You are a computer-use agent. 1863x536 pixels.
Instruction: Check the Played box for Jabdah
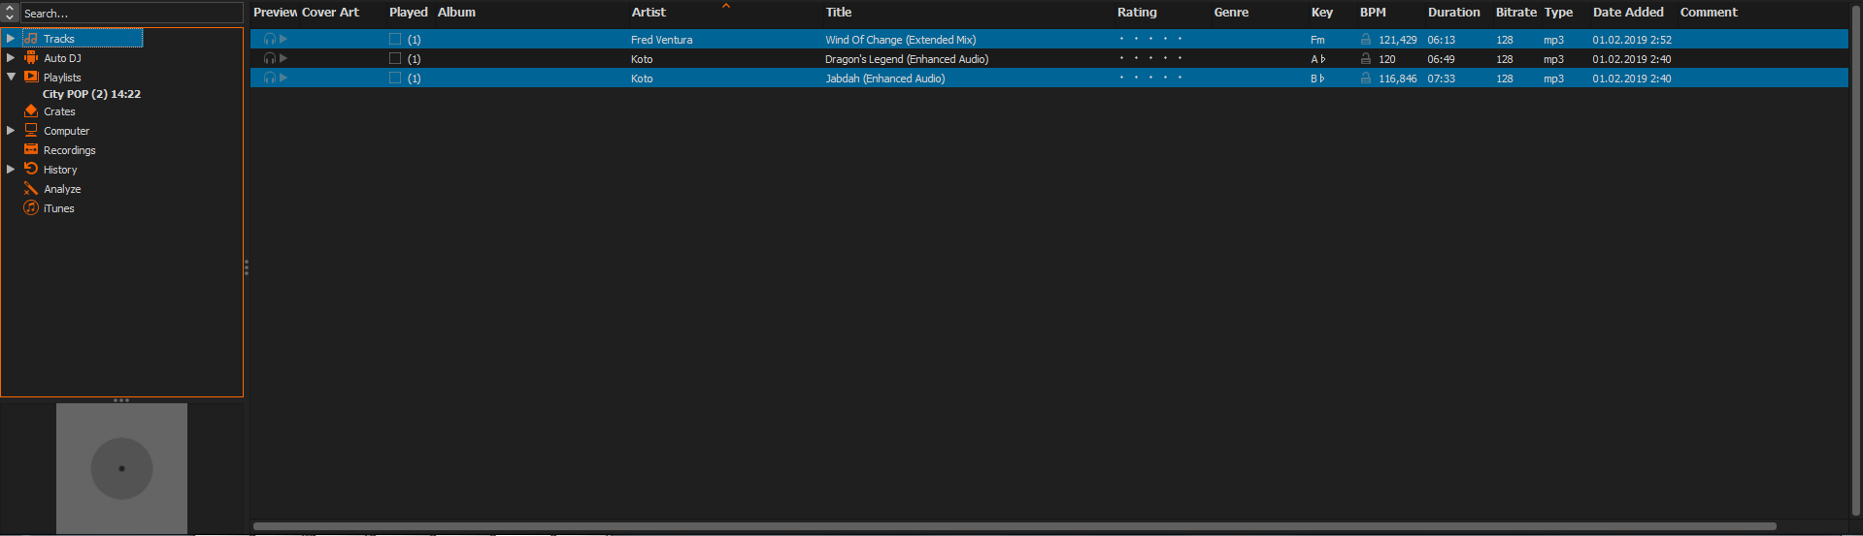[x=395, y=79]
